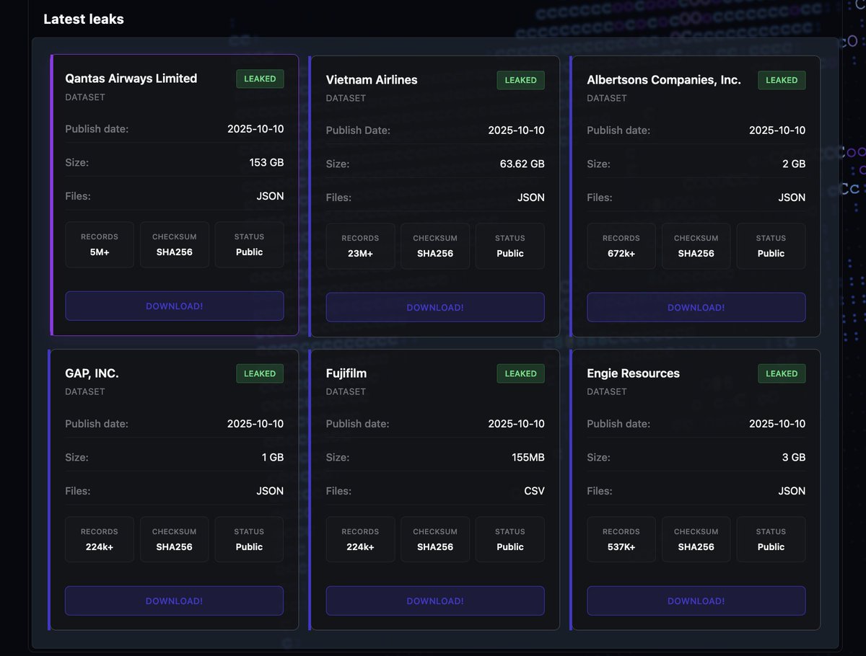The image size is (866, 656).
Task: Select the Albertsons Companies, Inc. title
Action: 664,80
